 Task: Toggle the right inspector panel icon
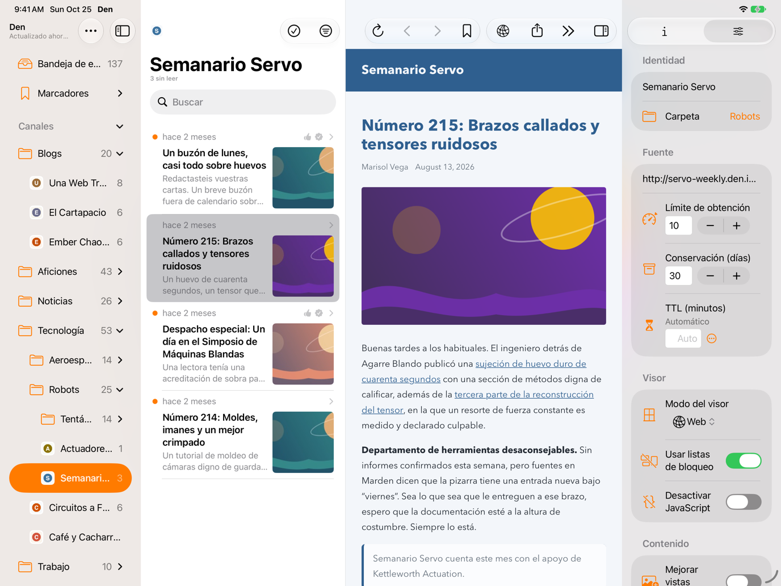coord(601,31)
